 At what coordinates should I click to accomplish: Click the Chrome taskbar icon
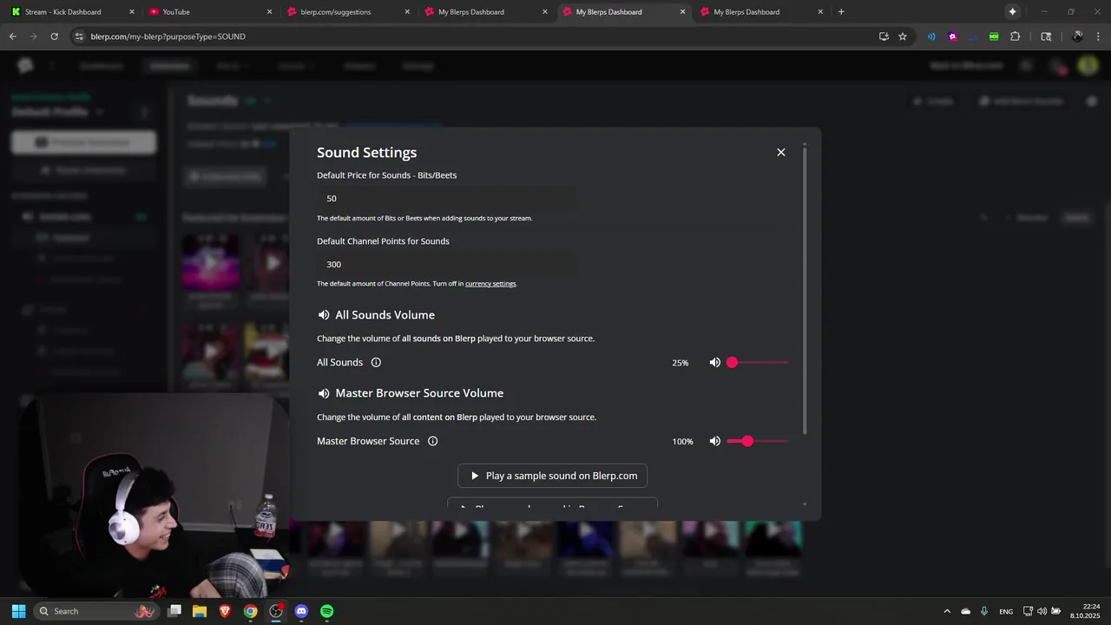pyautogui.click(x=250, y=611)
